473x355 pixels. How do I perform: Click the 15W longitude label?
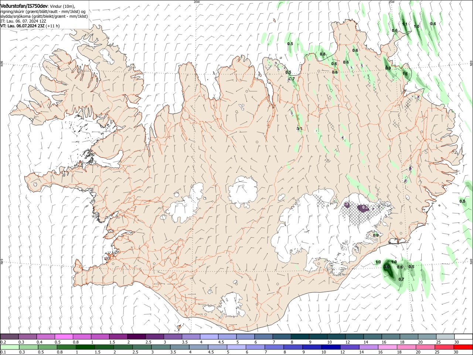[391, 1]
